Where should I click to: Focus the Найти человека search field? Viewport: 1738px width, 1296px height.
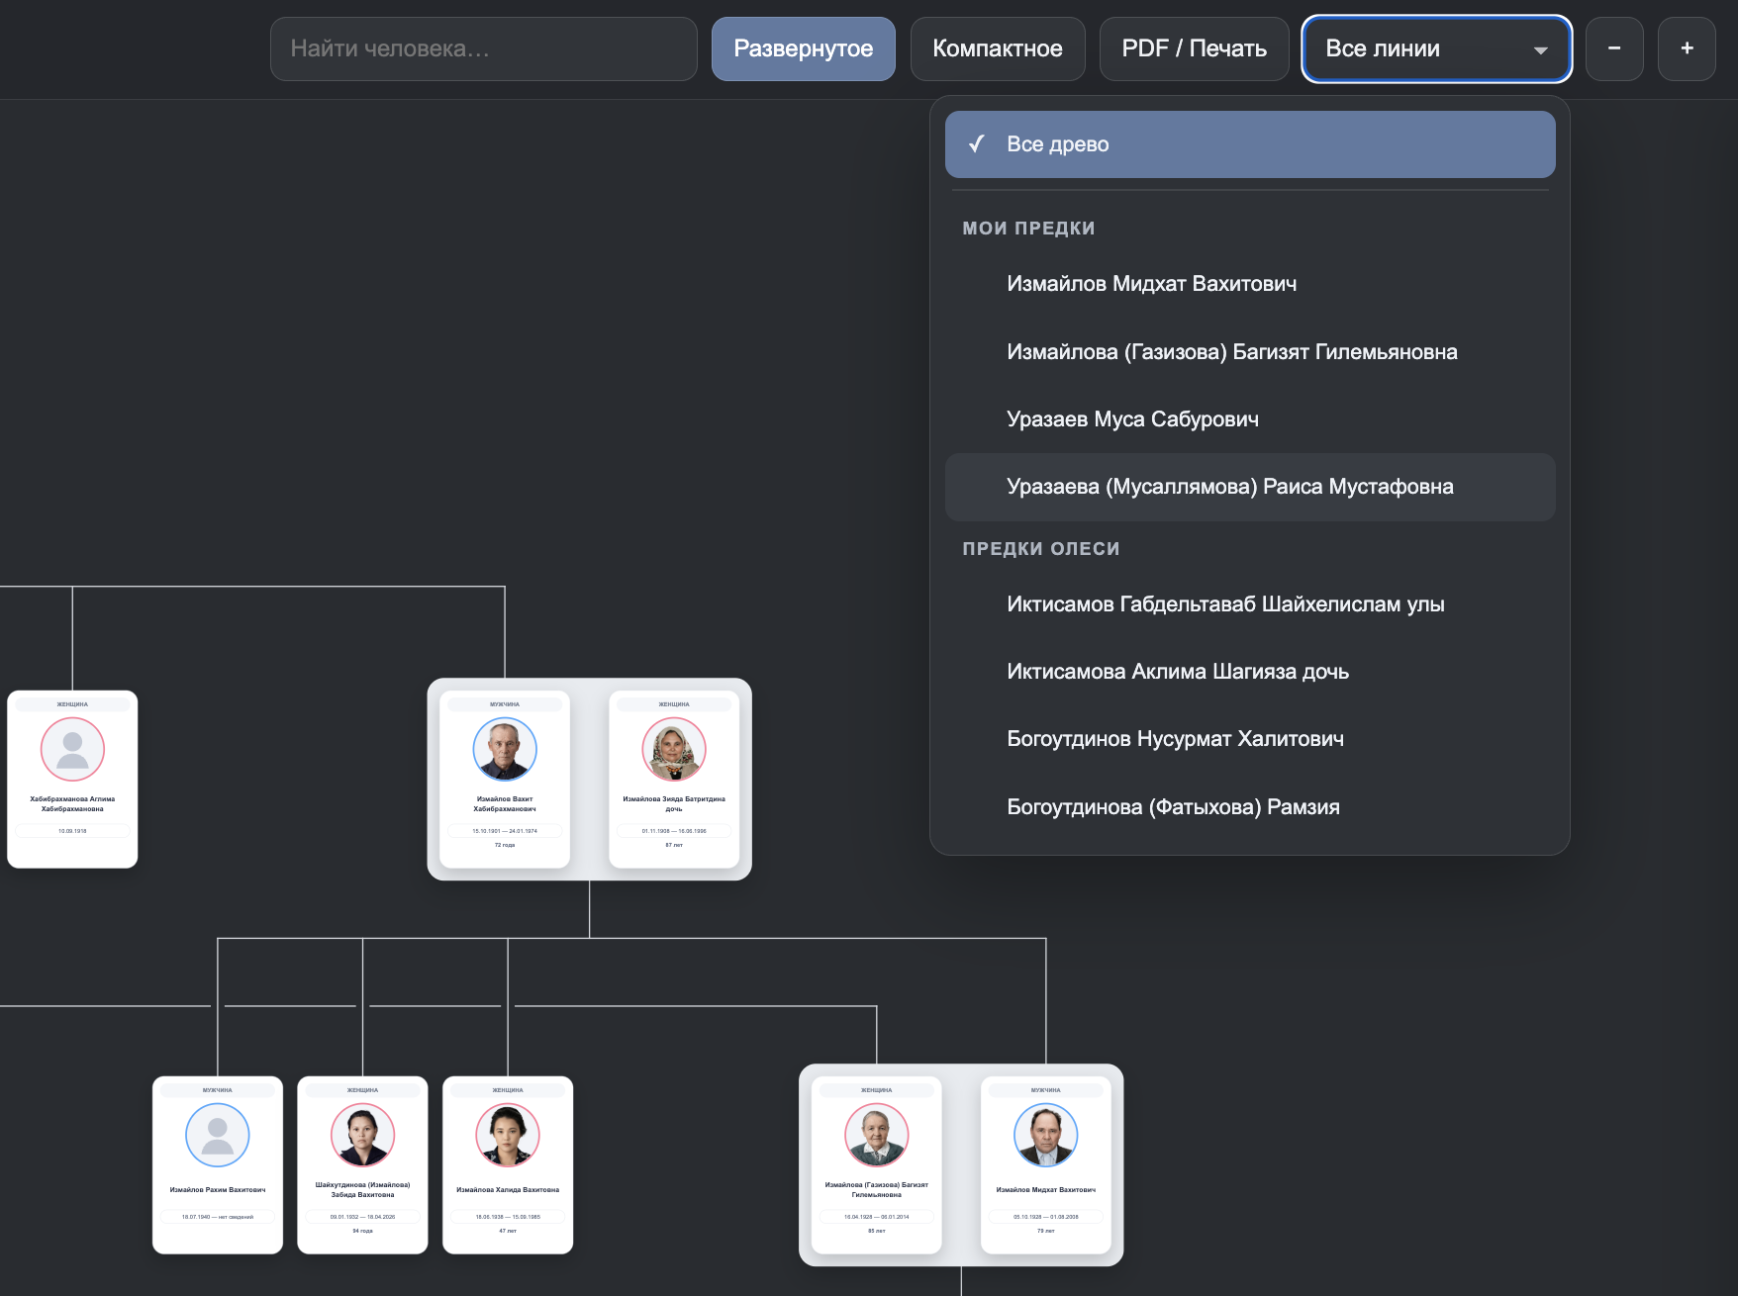[484, 48]
